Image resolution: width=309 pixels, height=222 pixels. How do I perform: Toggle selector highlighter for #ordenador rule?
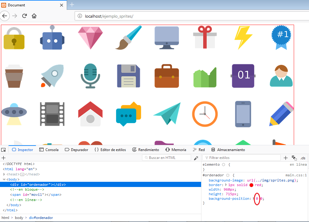(228, 175)
